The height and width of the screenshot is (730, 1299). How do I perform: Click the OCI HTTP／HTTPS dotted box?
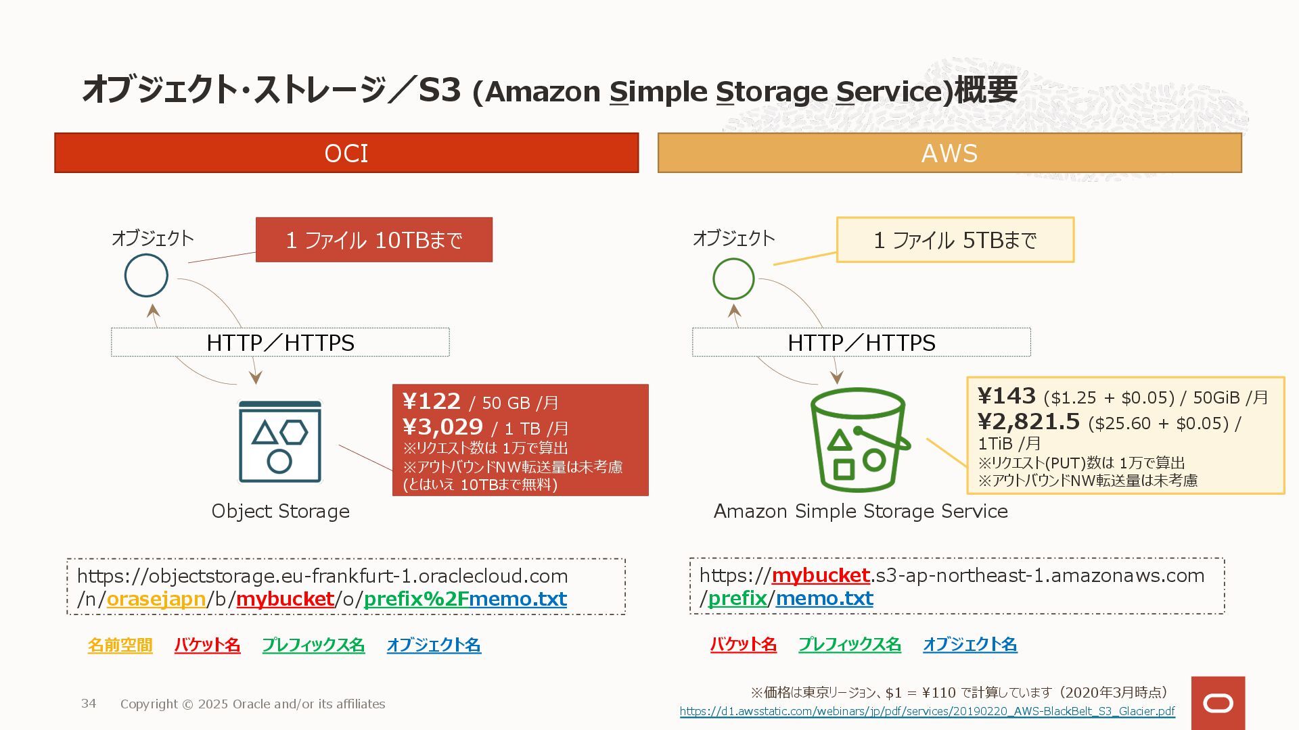pos(280,342)
